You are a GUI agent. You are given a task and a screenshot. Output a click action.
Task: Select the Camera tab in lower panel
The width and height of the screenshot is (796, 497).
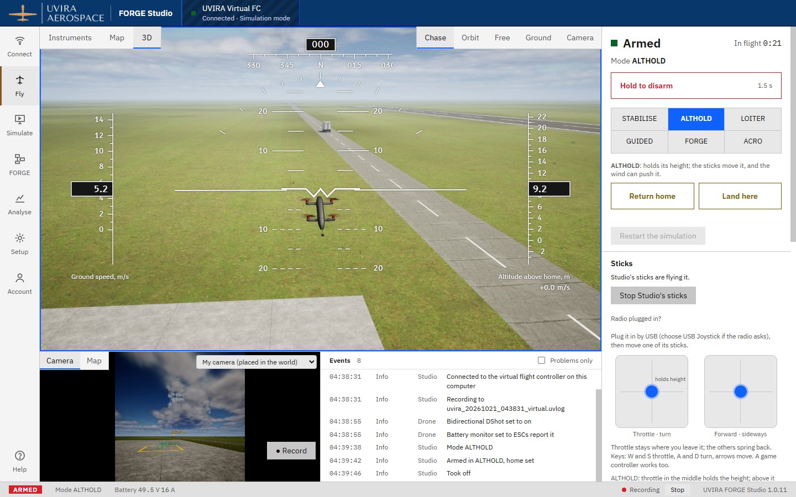[60, 361]
